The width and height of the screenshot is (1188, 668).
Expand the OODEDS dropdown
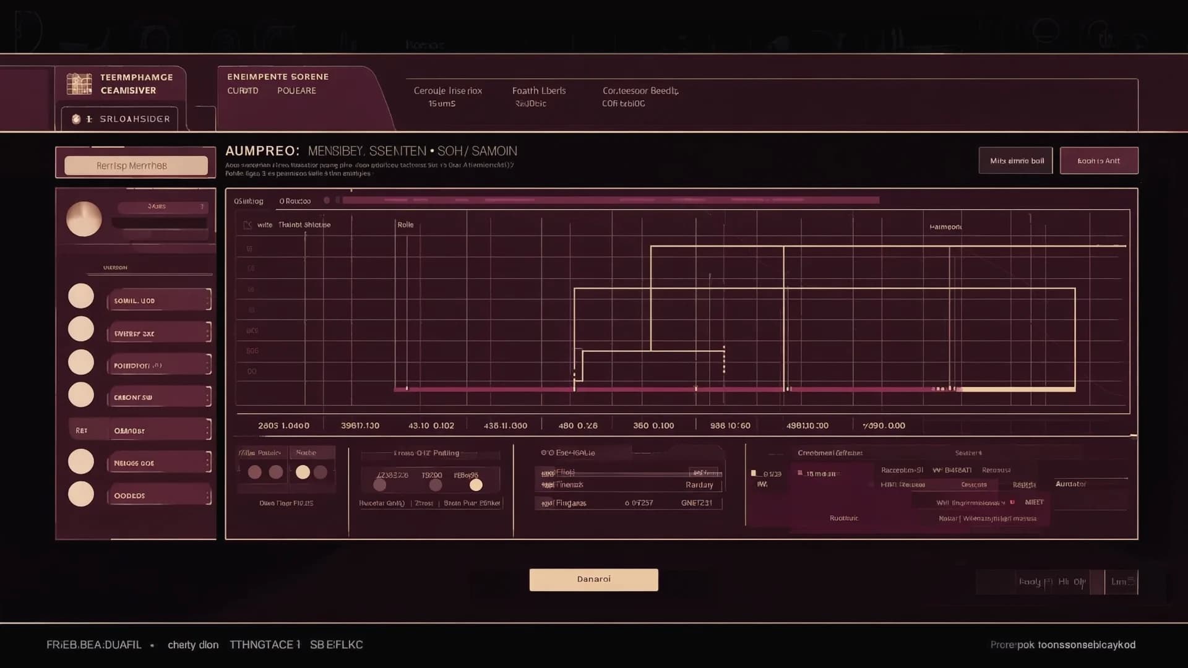tap(160, 495)
